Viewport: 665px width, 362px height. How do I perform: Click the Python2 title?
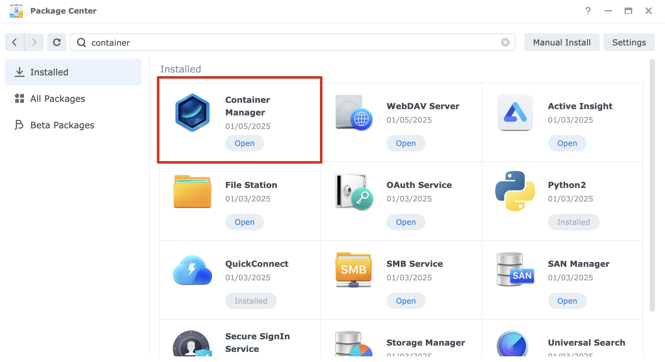click(x=567, y=185)
